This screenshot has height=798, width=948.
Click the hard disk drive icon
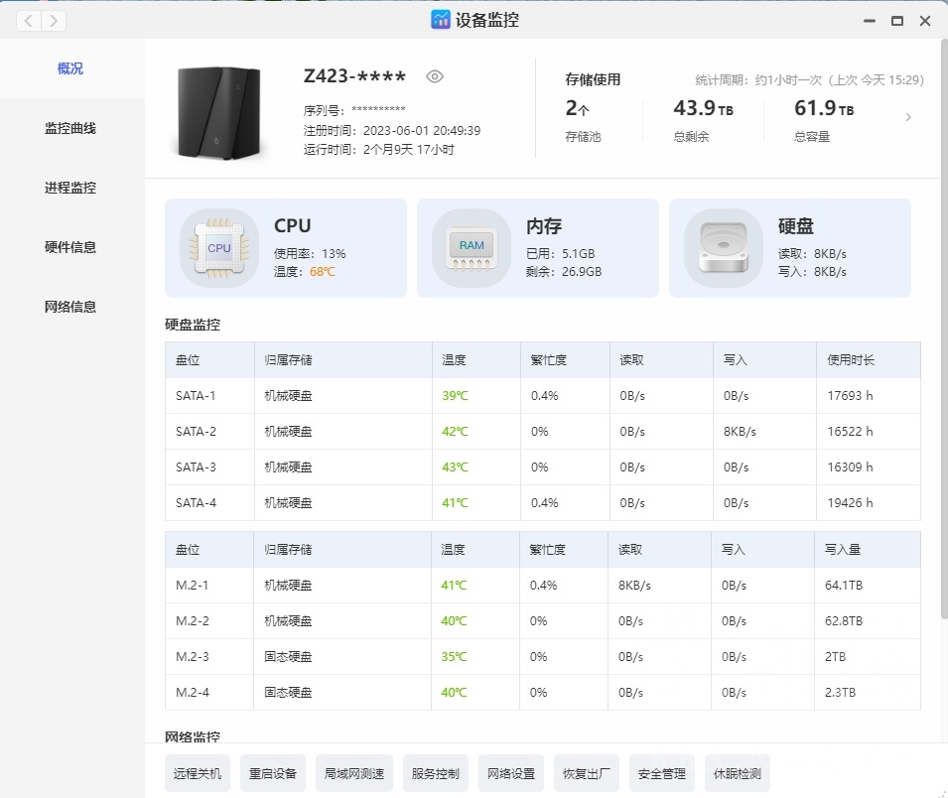pos(723,248)
